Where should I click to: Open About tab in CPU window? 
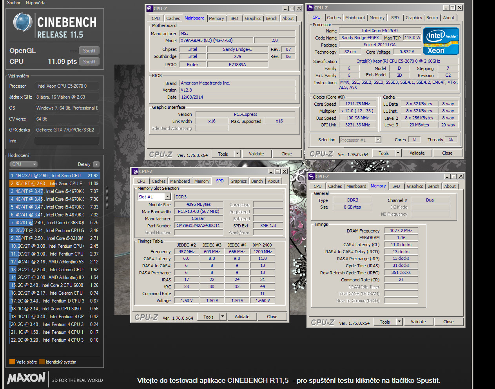(x=449, y=18)
